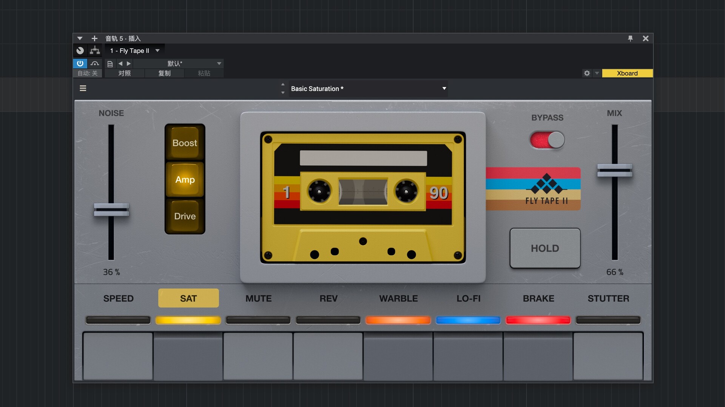Toggle the plugin power bypass icon

click(x=80, y=63)
